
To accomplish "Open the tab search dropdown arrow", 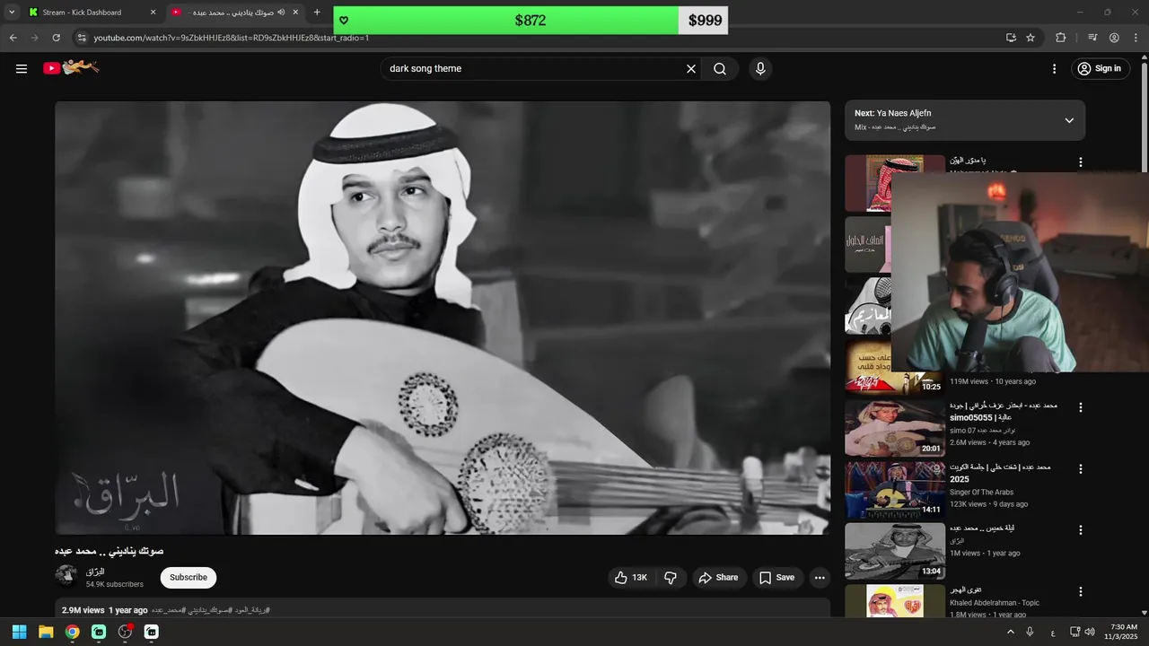I will click(12, 12).
